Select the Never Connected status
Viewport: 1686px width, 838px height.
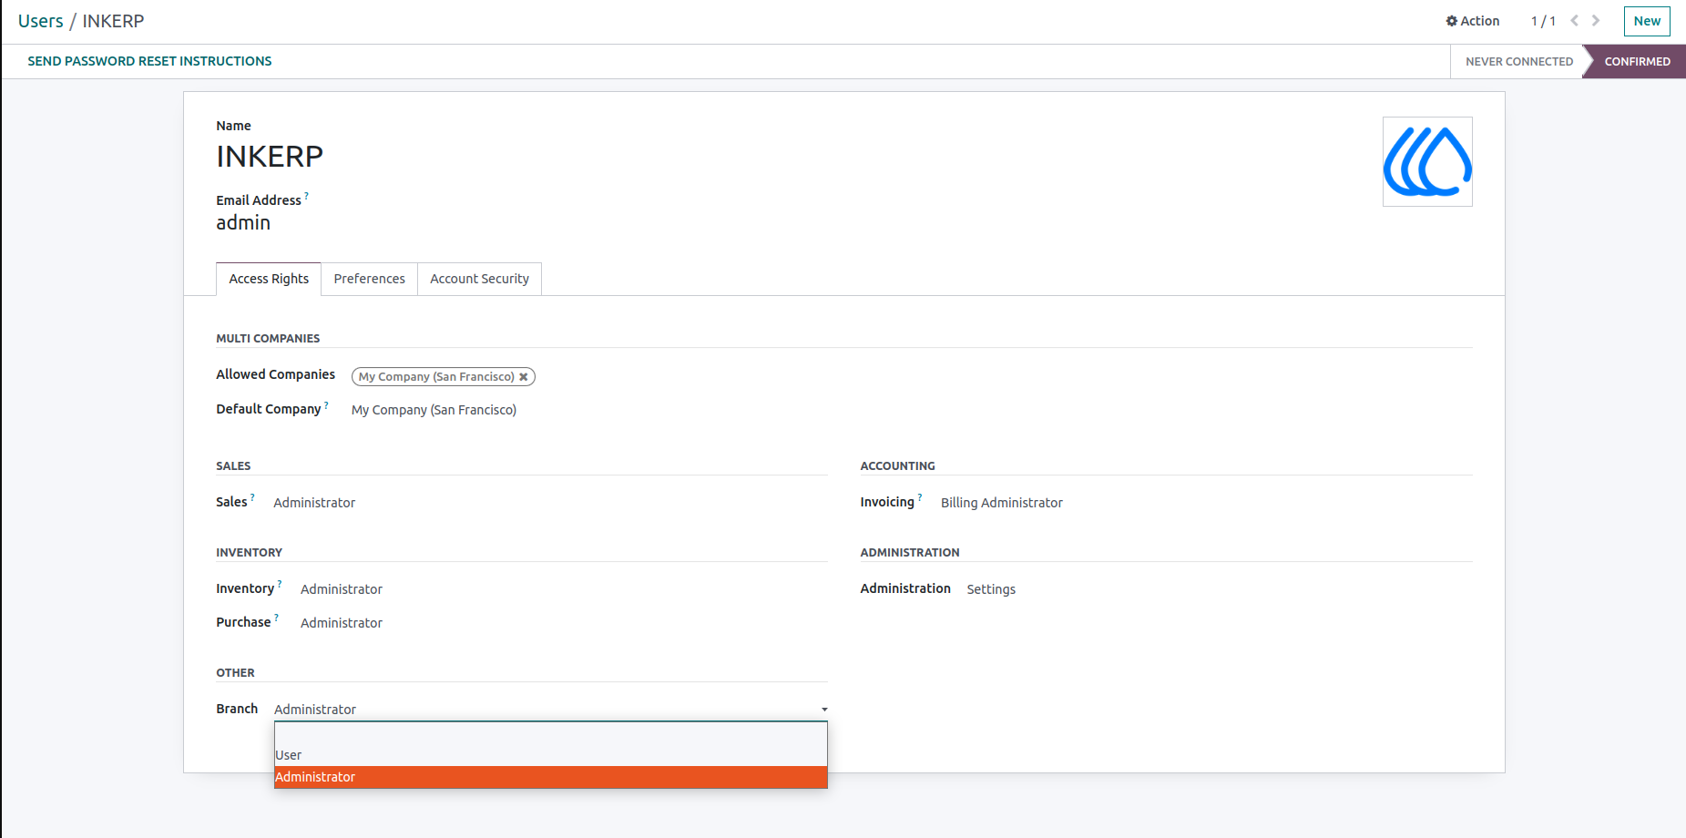[1518, 62]
